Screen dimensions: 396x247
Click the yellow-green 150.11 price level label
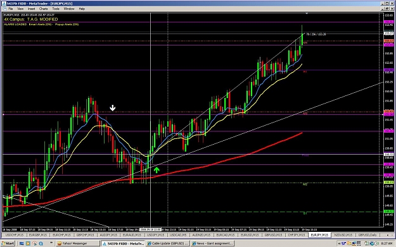coord(388,182)
